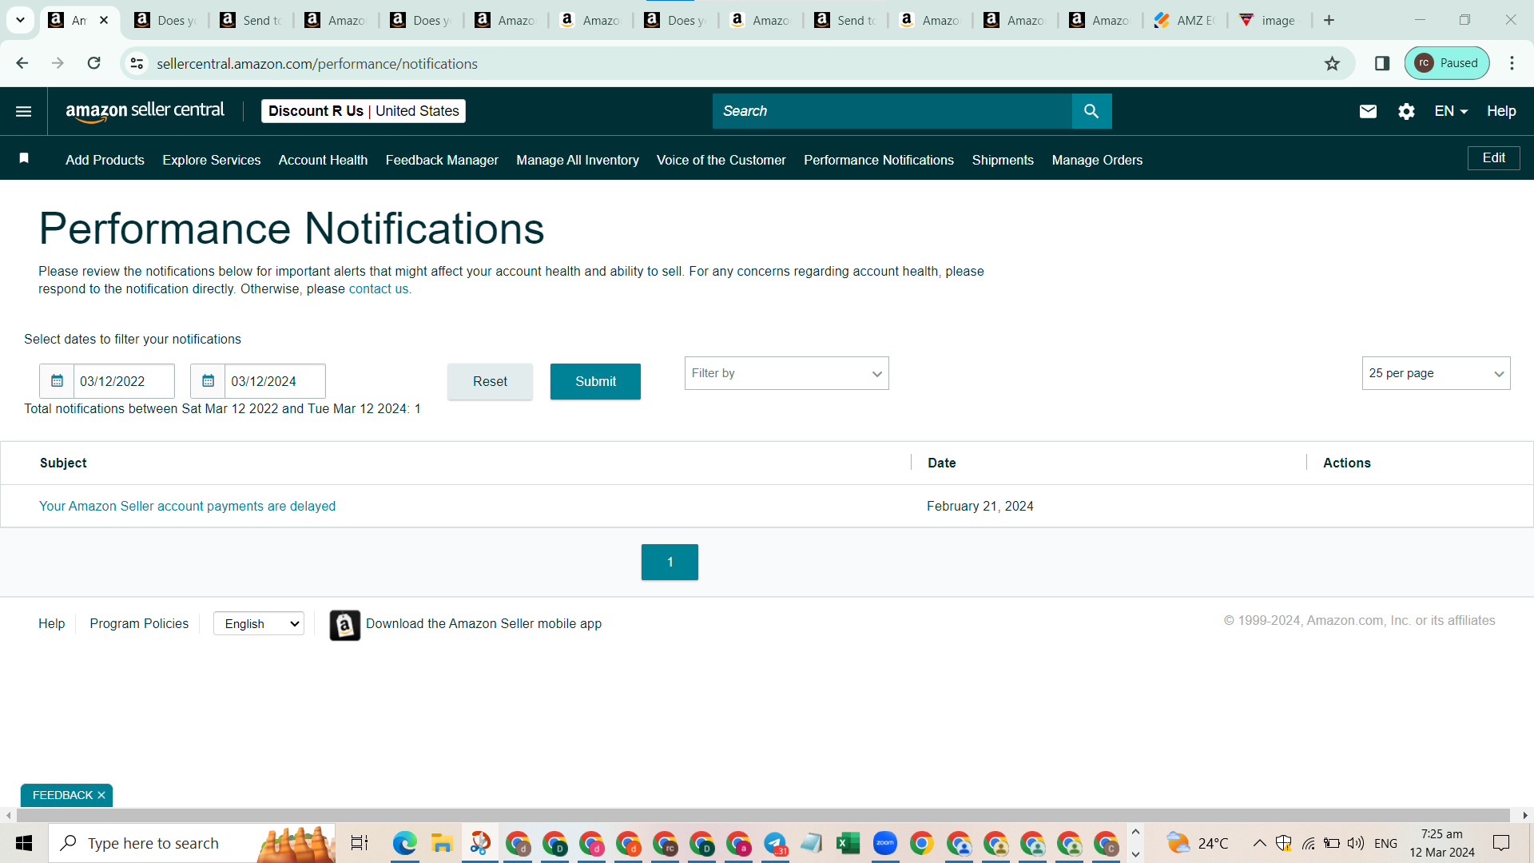Follow the contact us link

tap(379, 288)
